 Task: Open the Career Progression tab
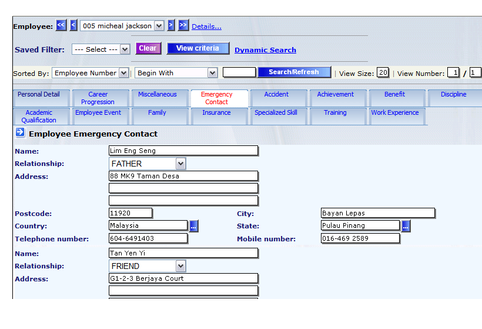[98, 98]
